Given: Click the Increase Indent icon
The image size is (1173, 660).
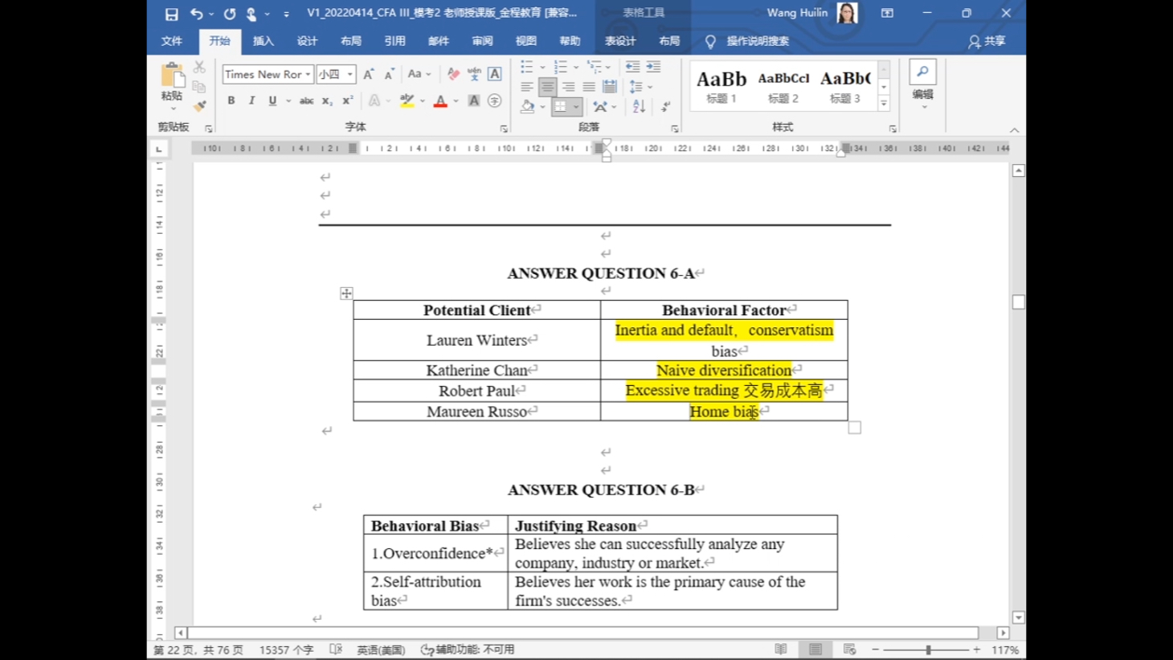Looking at the screenshot, I should coord(653,67).
